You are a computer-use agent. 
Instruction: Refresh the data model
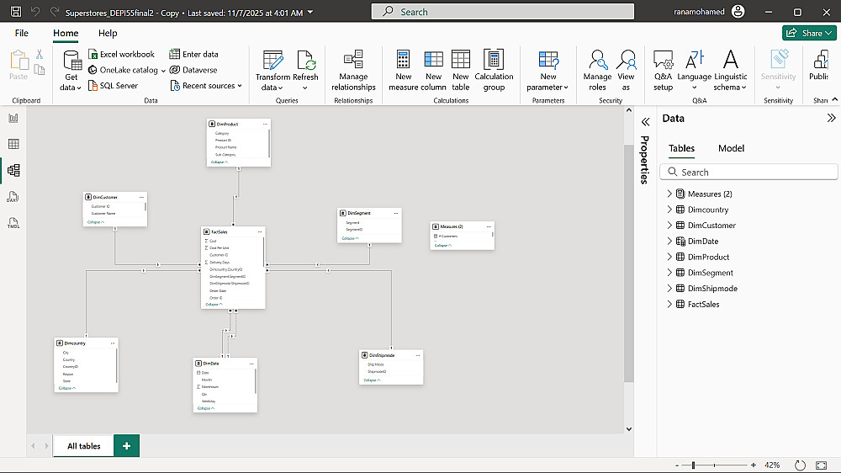click(305, 71)
